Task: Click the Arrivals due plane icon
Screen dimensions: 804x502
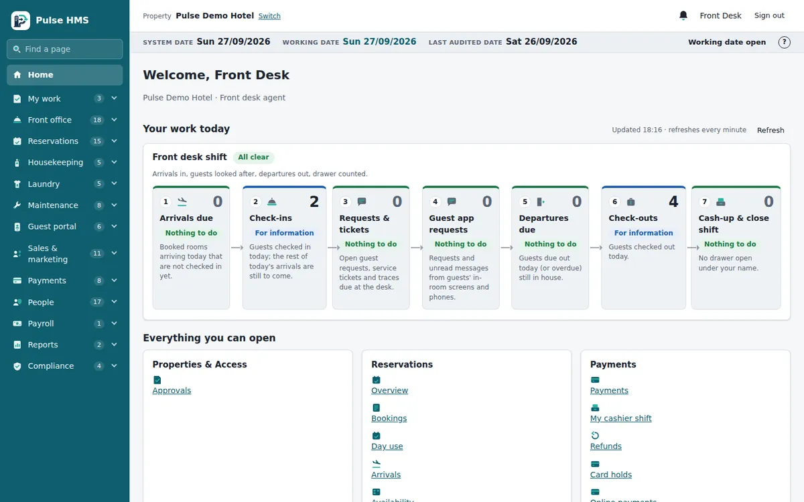Action: [x=182, y=201]
